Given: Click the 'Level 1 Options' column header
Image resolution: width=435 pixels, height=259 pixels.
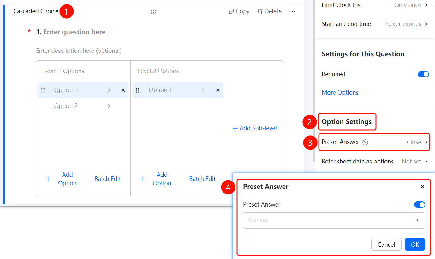Looking at the screenshot, I should [x=64, y=71].
